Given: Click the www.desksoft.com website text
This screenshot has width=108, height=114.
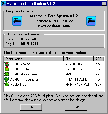Looking at the screenshot, I should tap(54, 26).
